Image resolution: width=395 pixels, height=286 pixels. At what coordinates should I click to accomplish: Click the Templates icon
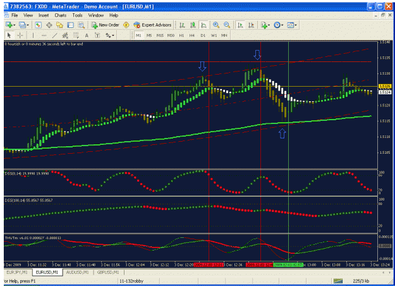point(291,25)
